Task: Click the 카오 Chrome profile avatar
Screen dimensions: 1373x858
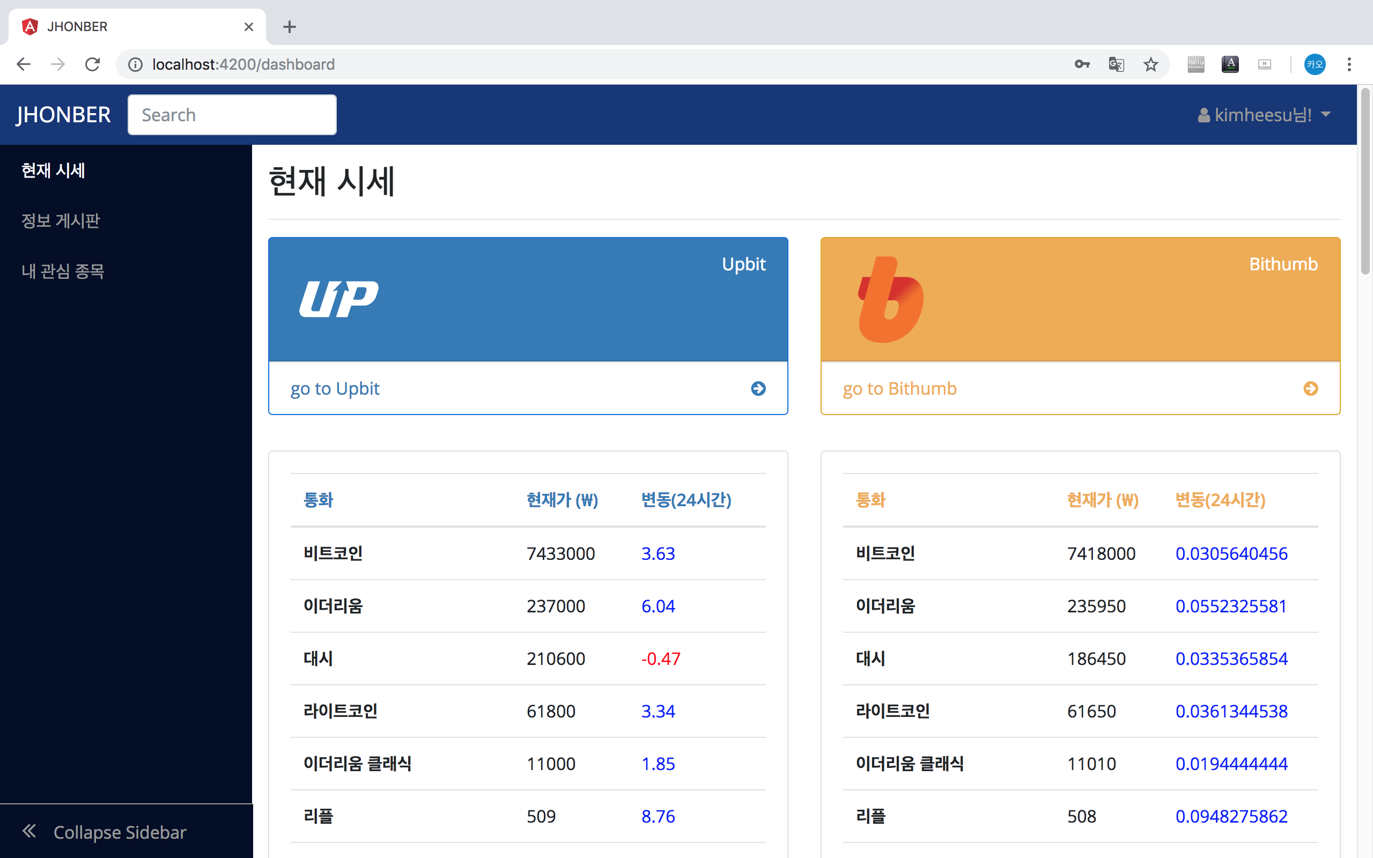Action: click(1315, 64)
